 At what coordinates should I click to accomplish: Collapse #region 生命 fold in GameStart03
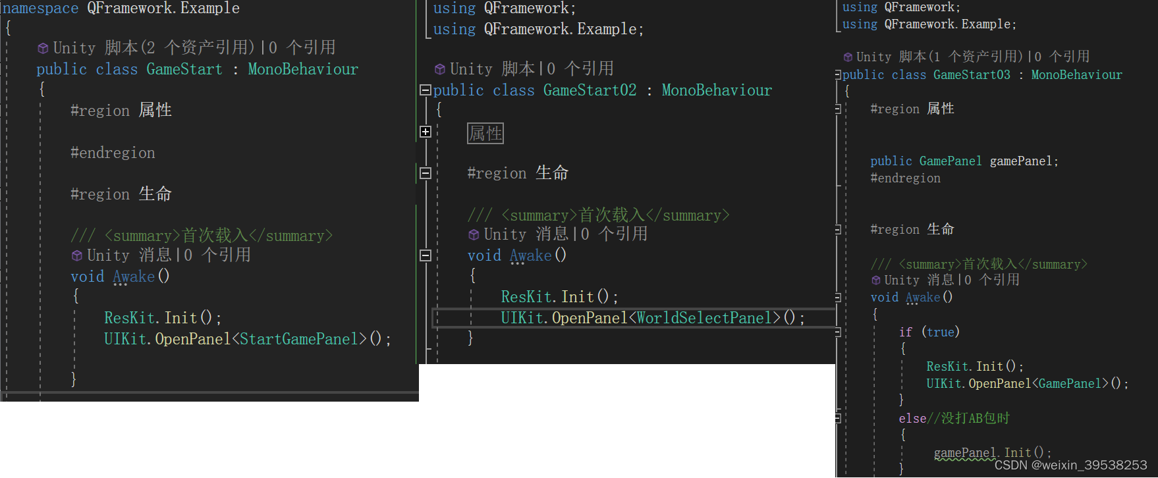pyautogui.click(x=838, y=230)
